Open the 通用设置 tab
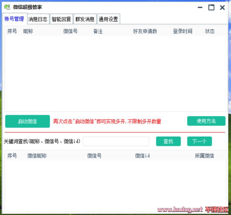 tap(109, 19)
